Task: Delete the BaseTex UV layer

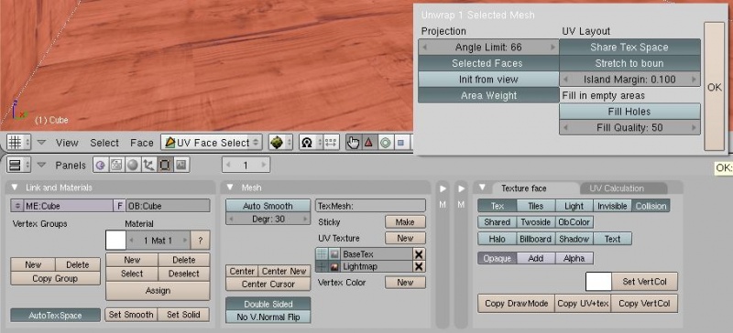Action: pyautogui.click(x=419, y=254)
